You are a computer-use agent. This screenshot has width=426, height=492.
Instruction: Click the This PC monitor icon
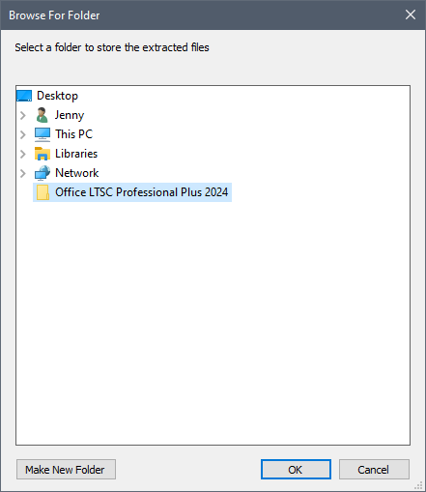(x=43, y=134)
